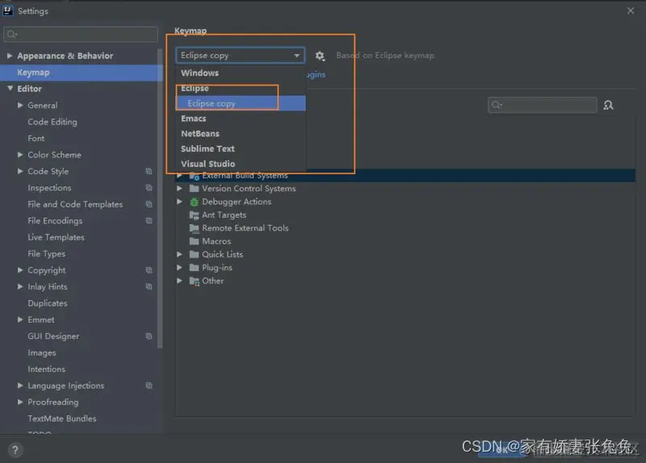Click the partially hidden plugins link
The width and height of the screenshot is (646, 463).
coord(316,74)
